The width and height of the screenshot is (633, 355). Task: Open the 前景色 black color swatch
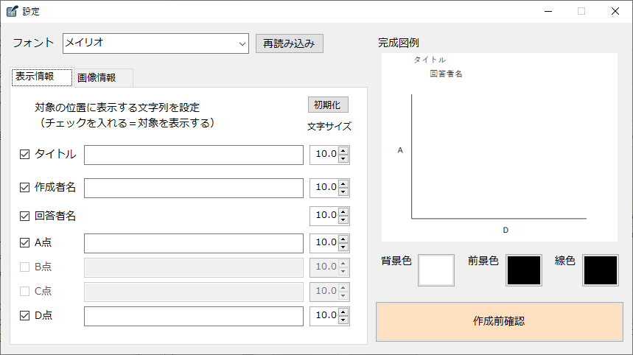pos(524,270)
